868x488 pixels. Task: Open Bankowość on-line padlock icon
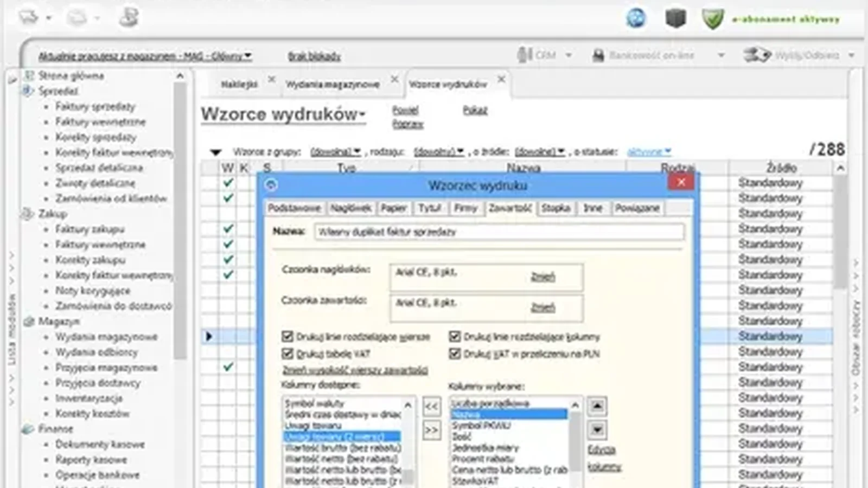(x=598, y=55)
